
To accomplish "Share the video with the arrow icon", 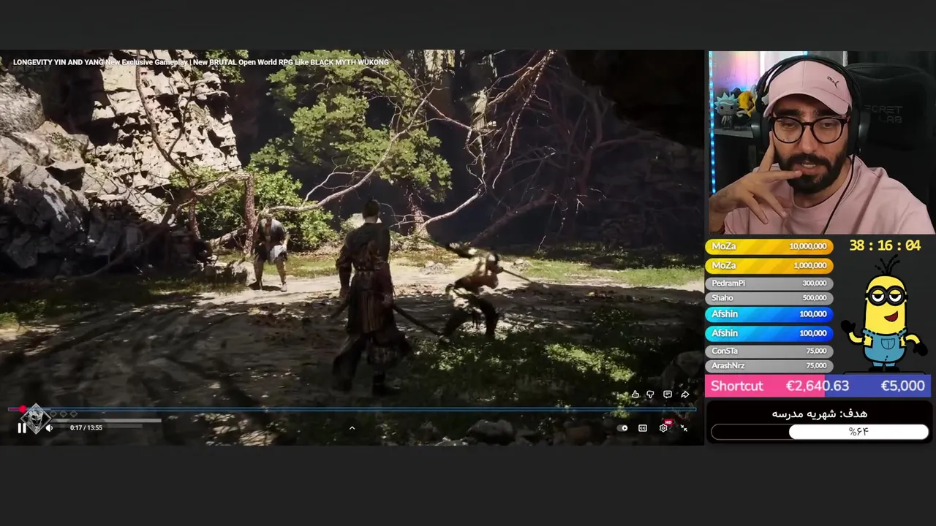I will [684, 394].
